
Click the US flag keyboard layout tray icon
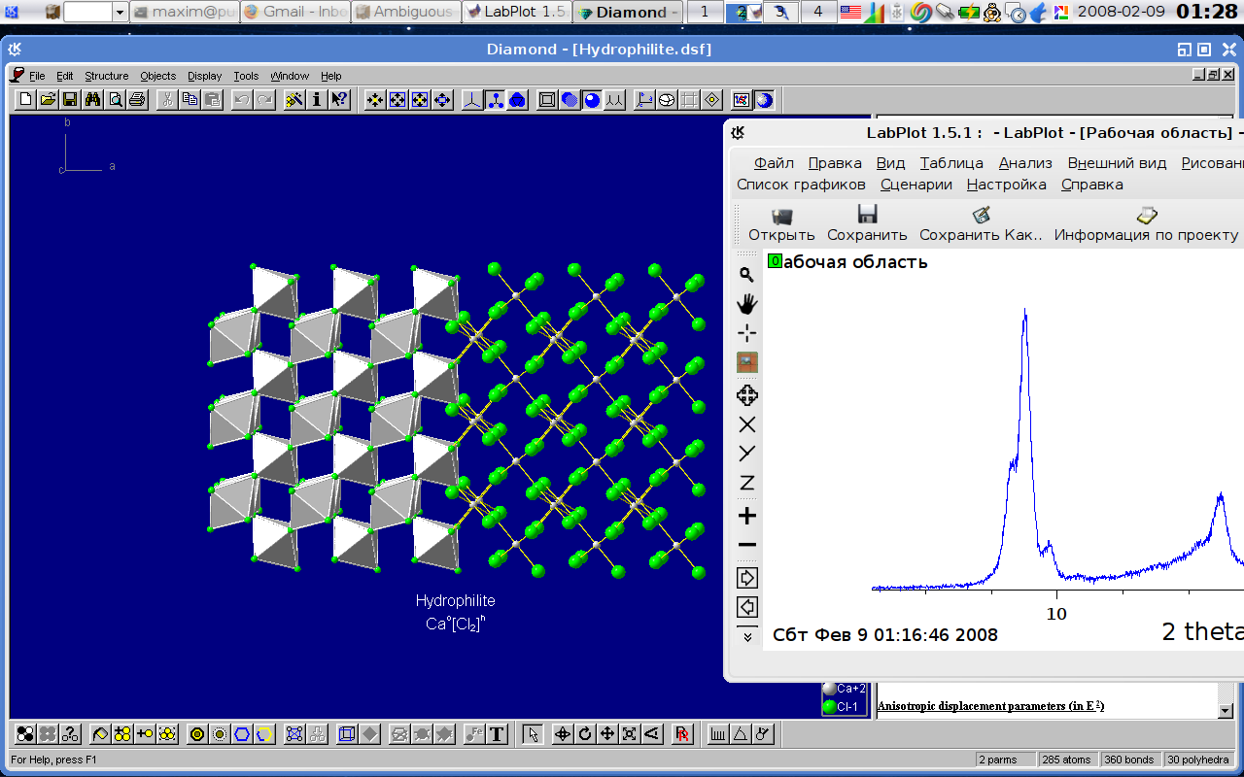click(850, 12)
